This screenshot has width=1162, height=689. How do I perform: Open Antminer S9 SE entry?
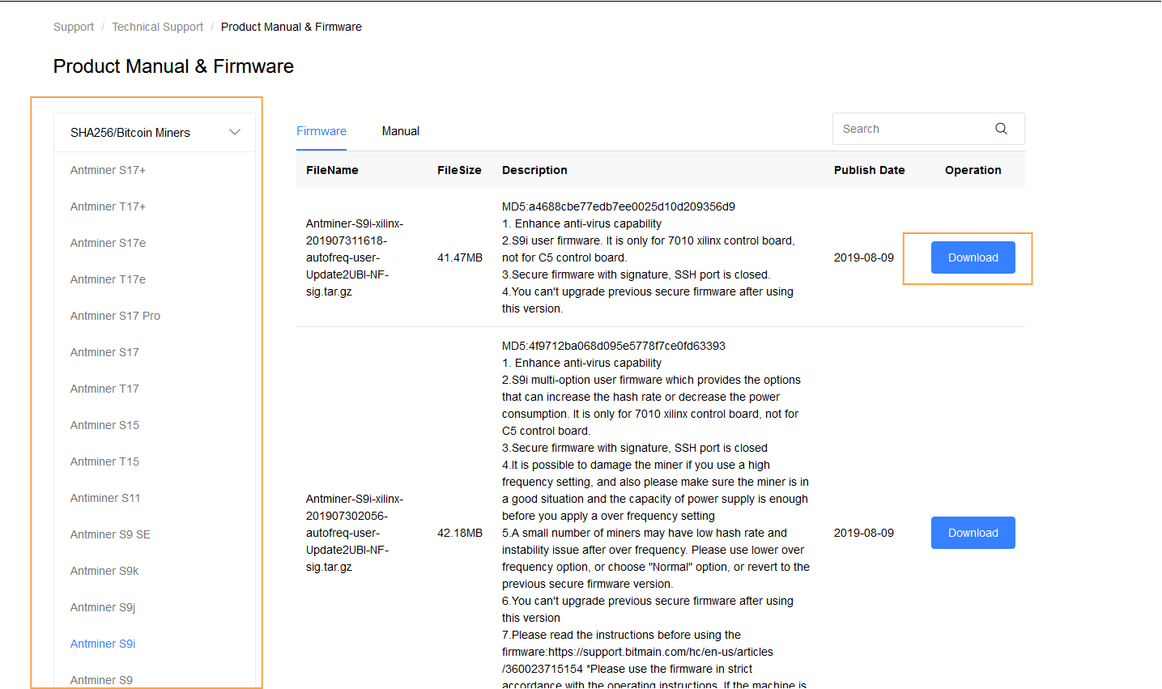pos(110,534)
